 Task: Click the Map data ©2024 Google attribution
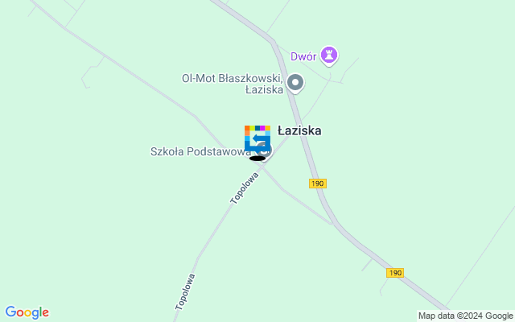click(x=465, y=316)
